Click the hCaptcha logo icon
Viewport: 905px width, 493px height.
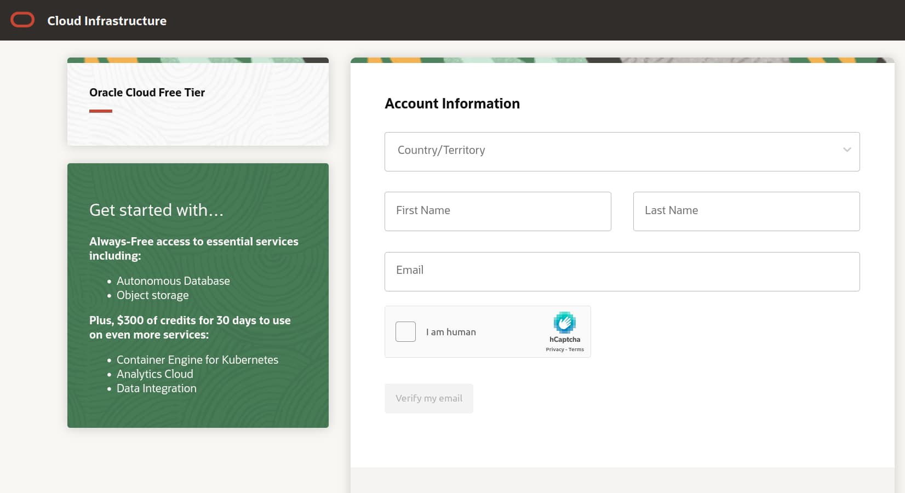[564, 323]
